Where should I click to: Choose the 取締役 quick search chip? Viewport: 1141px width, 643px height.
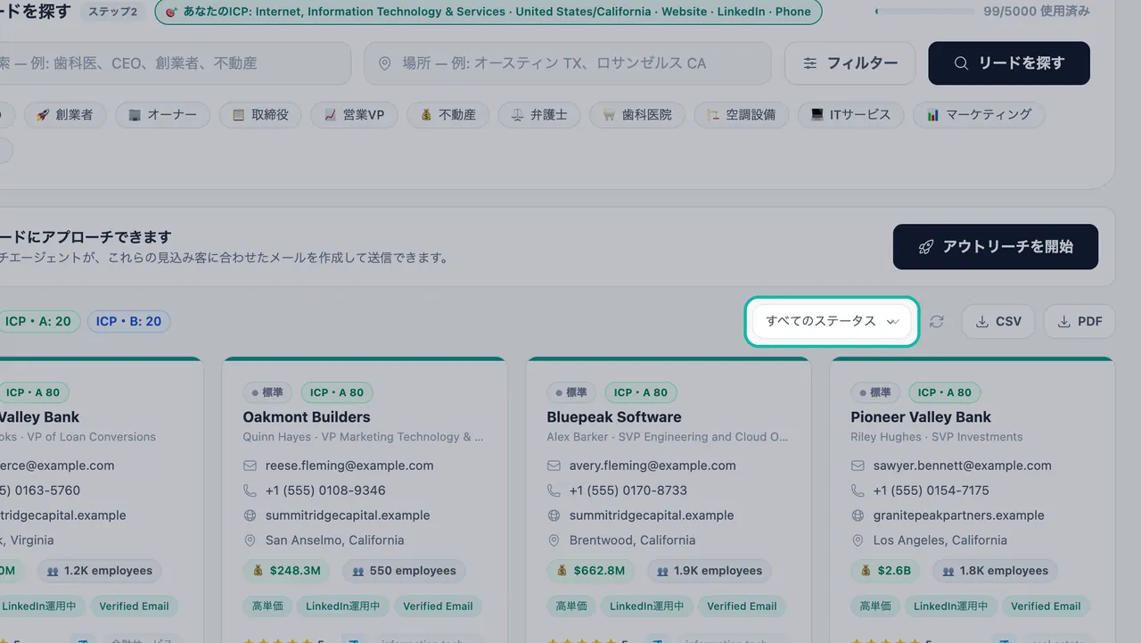pyautogui.click(x=260, y=115)
